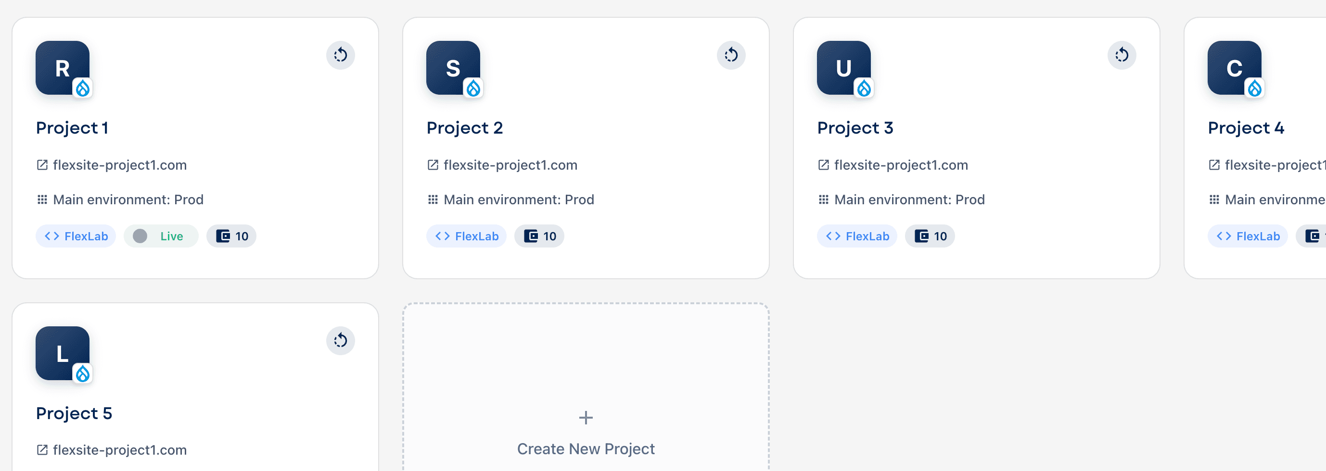Click the C avatar icon of Project 4
Screen dimensions: 1326x471
point(1235,68)
